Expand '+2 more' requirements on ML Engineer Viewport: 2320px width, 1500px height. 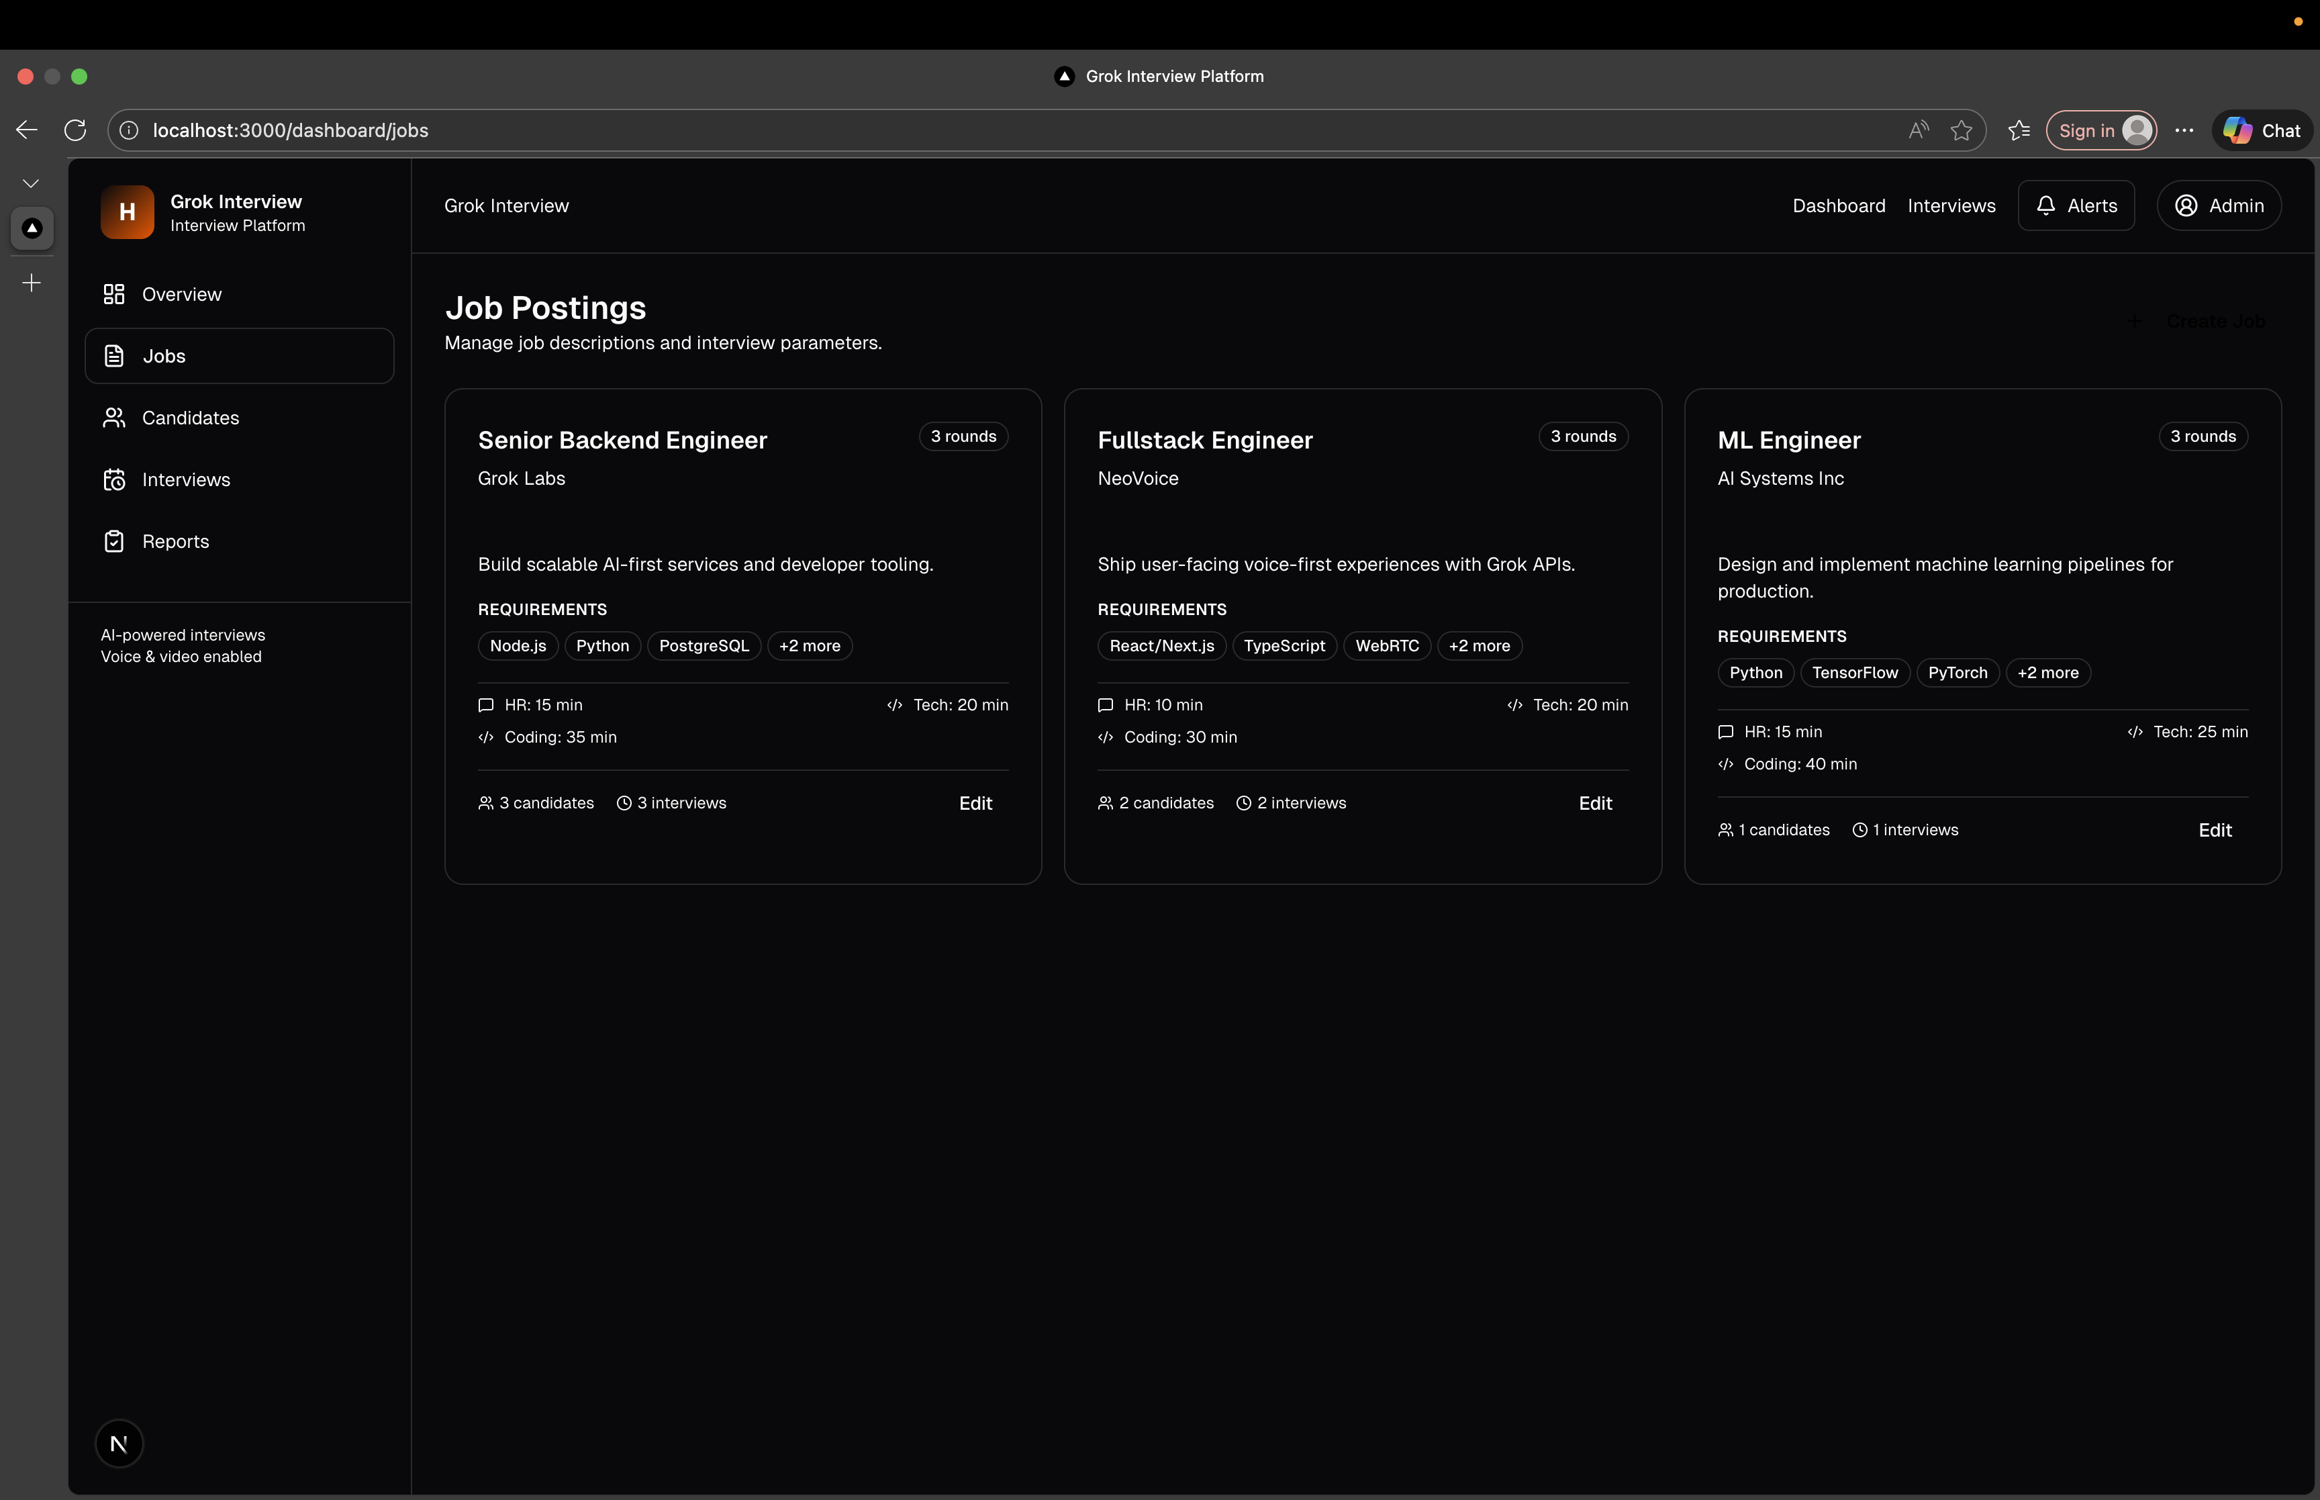[2047, 673]
